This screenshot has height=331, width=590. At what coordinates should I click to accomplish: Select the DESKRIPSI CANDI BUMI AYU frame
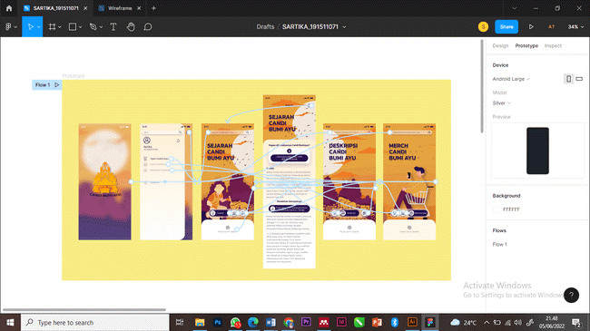point(349,181)
